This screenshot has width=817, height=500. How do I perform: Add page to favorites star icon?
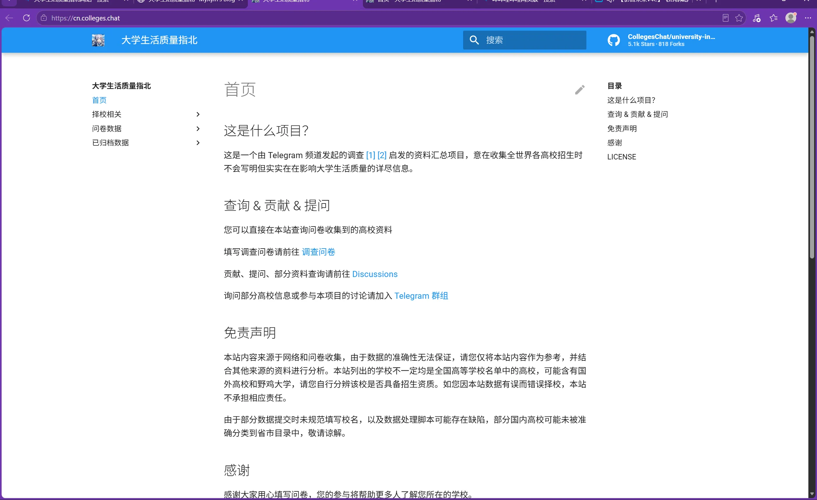(739, 18)
